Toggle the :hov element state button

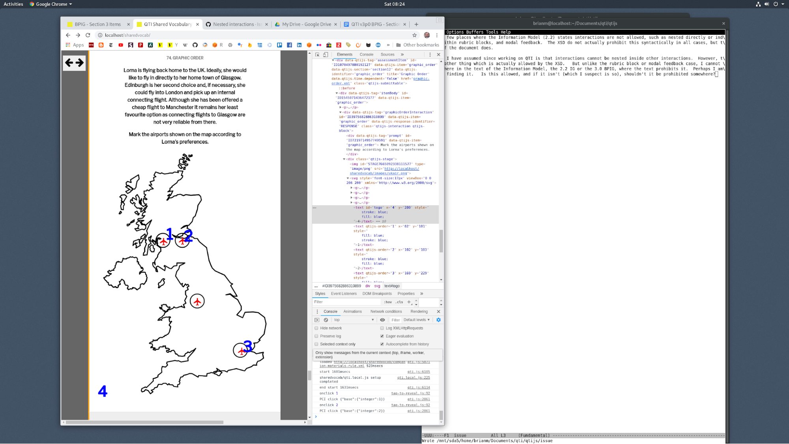coord(388,302)
